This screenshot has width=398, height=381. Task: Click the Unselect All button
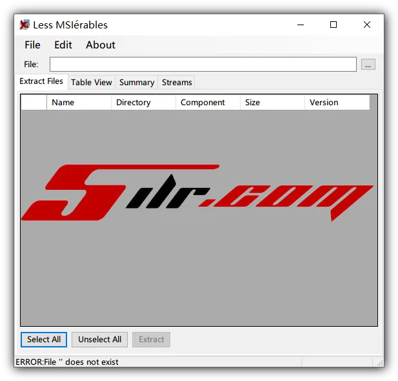pos(99,340)
